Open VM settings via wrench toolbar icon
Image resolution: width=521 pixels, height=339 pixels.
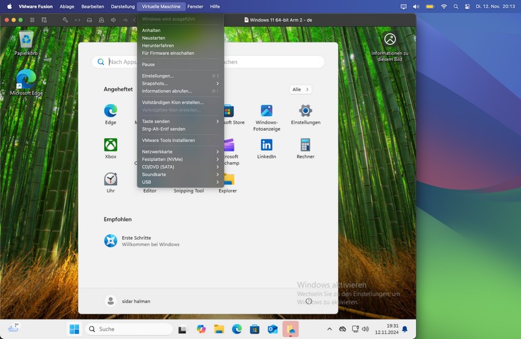(65, 20)
